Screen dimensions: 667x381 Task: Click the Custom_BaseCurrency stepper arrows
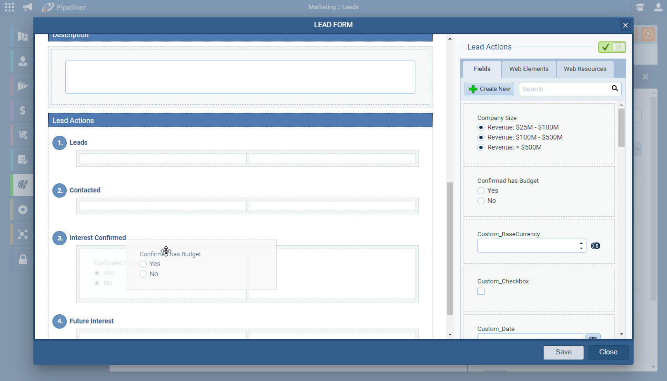(x=581, y=246)
